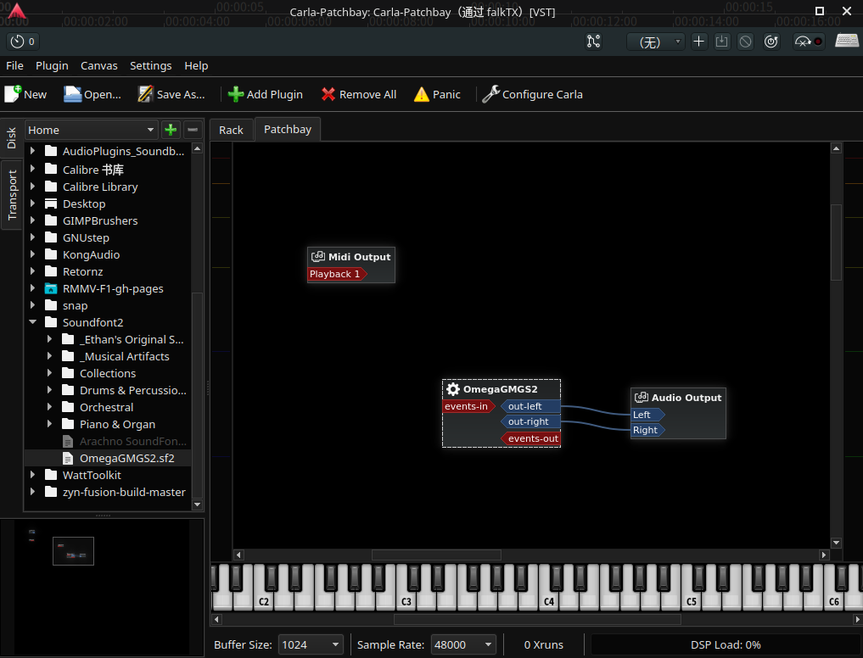Expand the Piano & Organ folder arrow
This screenshot has width=863, height=658.
click(x=49, y=424)
